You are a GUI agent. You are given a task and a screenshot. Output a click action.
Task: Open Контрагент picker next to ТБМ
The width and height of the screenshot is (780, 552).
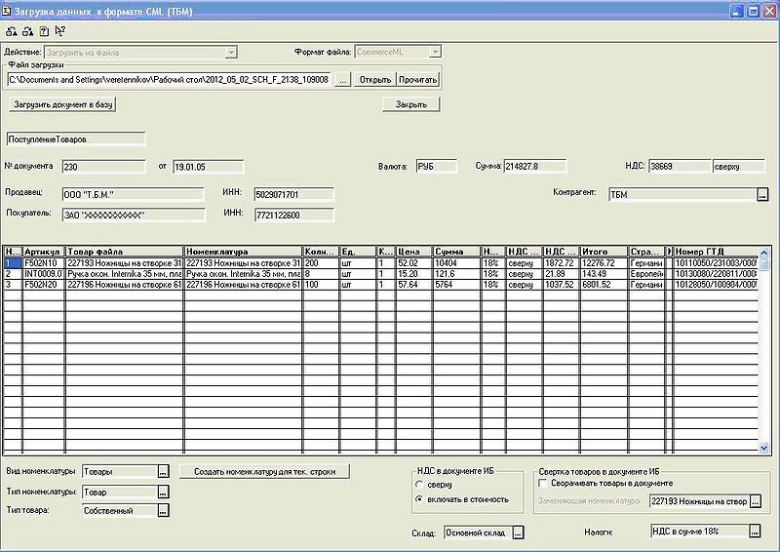pyautogui.click(x=761, y=195)
